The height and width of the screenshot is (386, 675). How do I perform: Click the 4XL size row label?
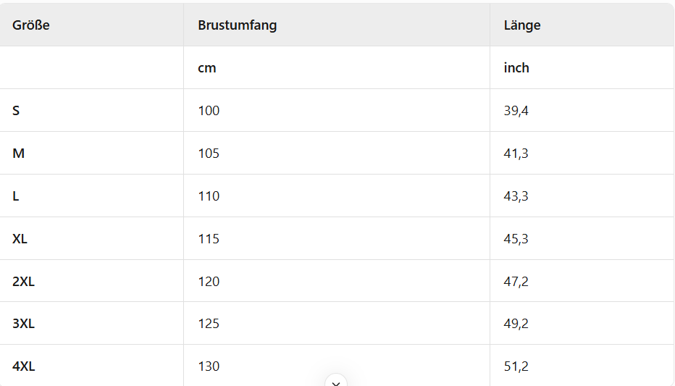coord(23,366)
